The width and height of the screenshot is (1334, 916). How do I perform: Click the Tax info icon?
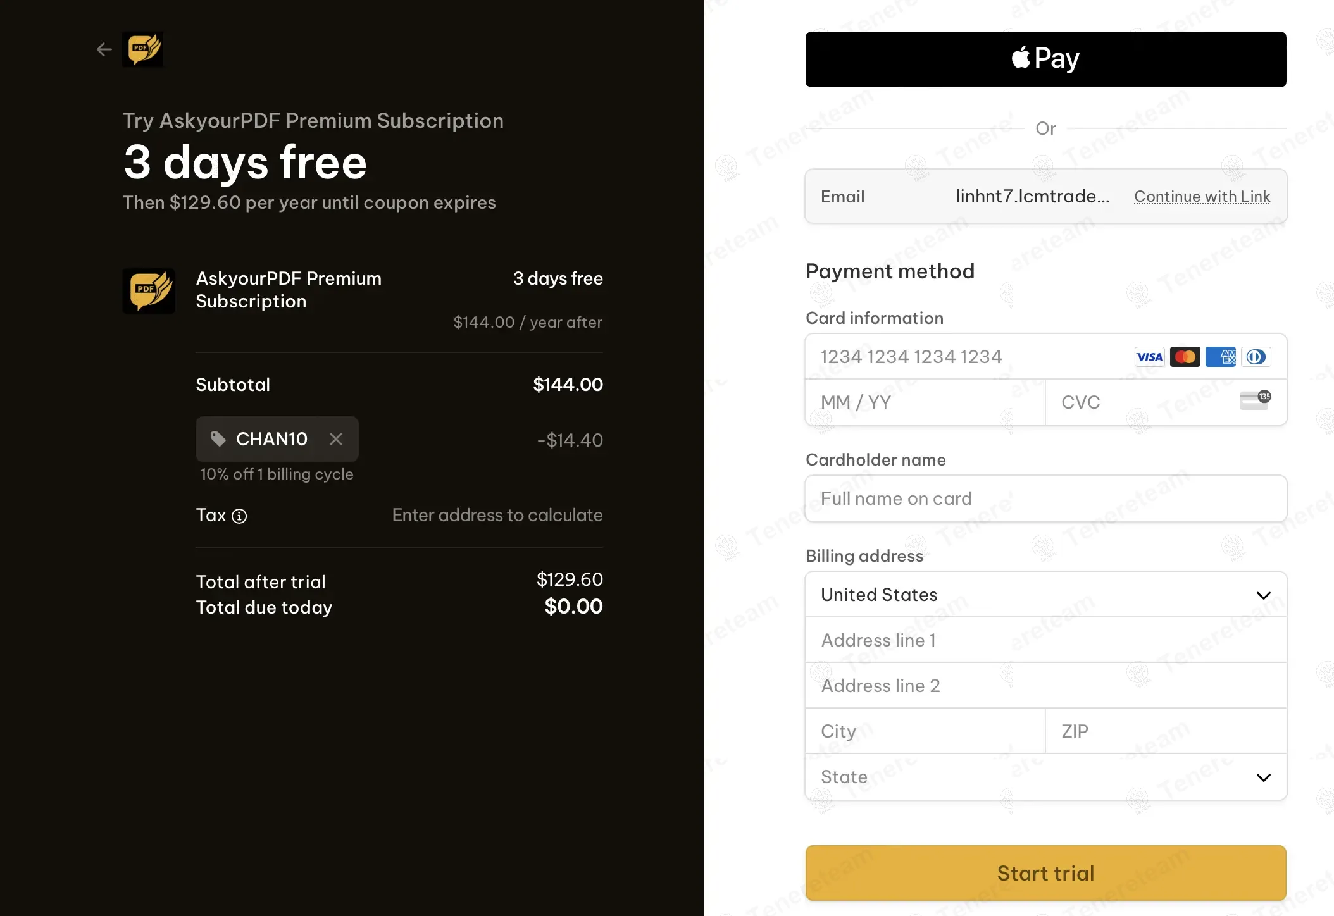[x=239, y=516]
